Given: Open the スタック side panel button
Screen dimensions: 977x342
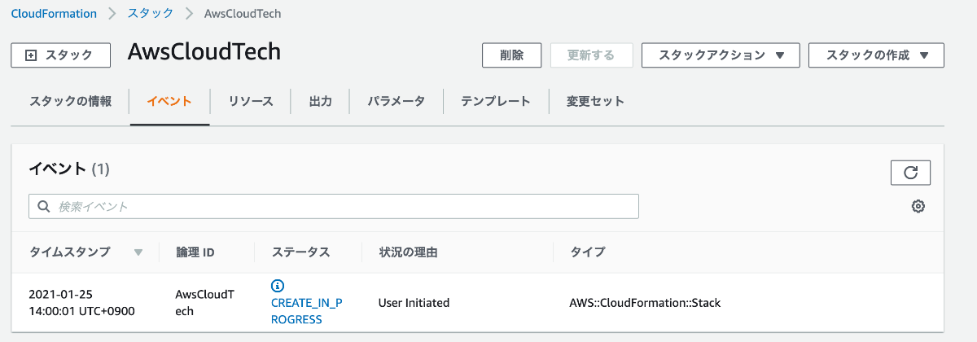Looking at the screenshot, I should click(60, 55).
